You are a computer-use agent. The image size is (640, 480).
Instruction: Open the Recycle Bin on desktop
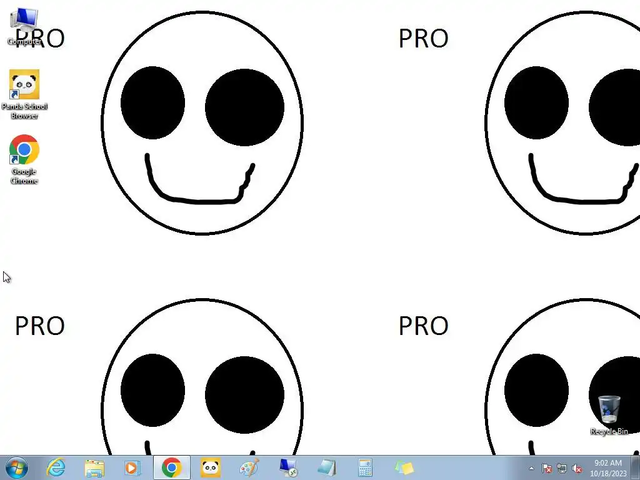click(x=609, y=415)
